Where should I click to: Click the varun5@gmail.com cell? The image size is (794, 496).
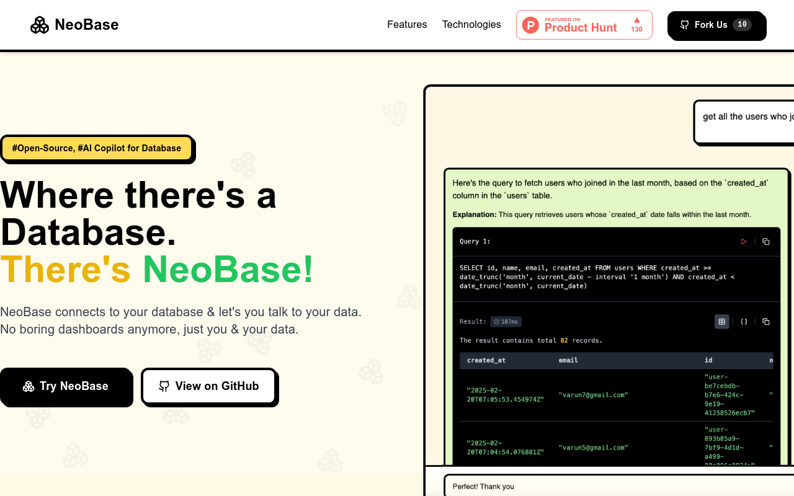point(594,448)
